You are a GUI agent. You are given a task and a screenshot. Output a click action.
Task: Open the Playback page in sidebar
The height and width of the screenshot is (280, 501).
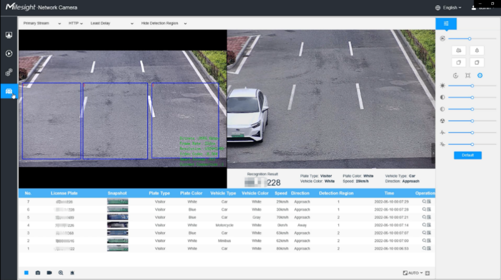click(9, 53)
